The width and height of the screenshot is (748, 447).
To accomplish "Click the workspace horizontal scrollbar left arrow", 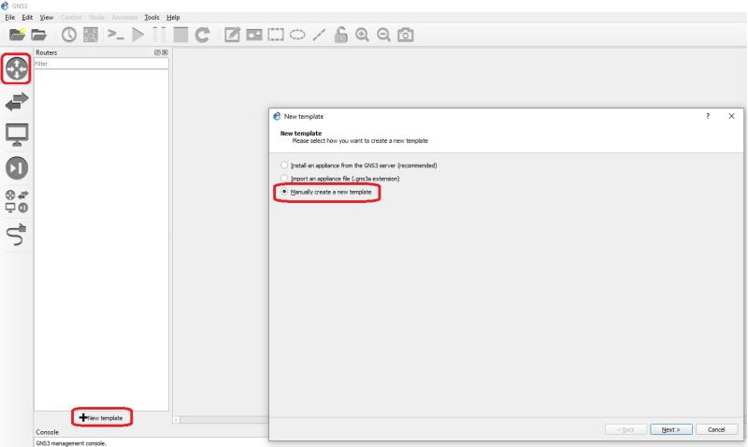I will 176,420.
